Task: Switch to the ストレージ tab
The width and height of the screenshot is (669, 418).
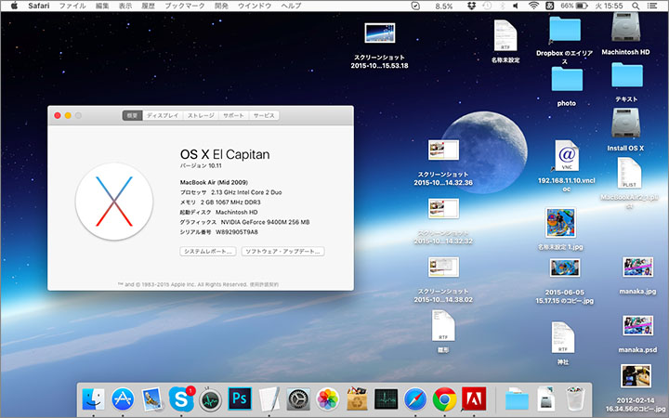Action: tap(201, 115)
